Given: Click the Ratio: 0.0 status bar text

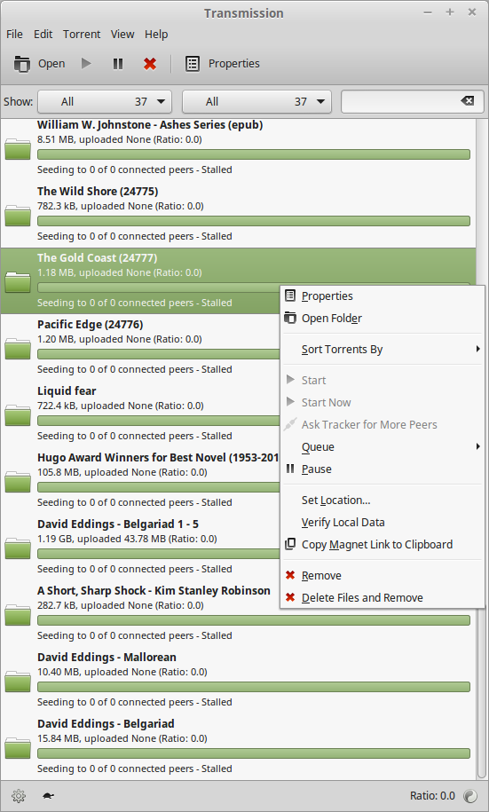Looking at the screenshot, I should pyautogui.click(x=432, y=796).
